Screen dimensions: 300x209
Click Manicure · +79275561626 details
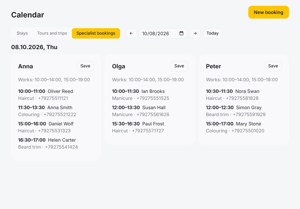pyautogui.click(x=141, y=115)
